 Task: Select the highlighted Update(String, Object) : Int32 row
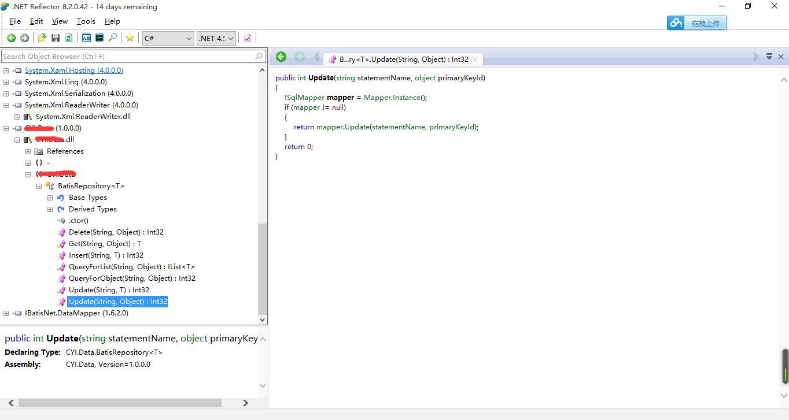117,302
